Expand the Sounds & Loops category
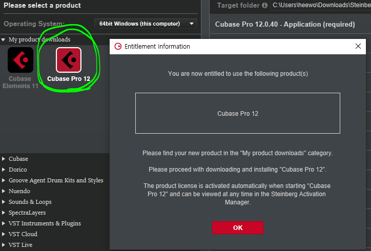 pyautogui.click(x=3, y=202)
